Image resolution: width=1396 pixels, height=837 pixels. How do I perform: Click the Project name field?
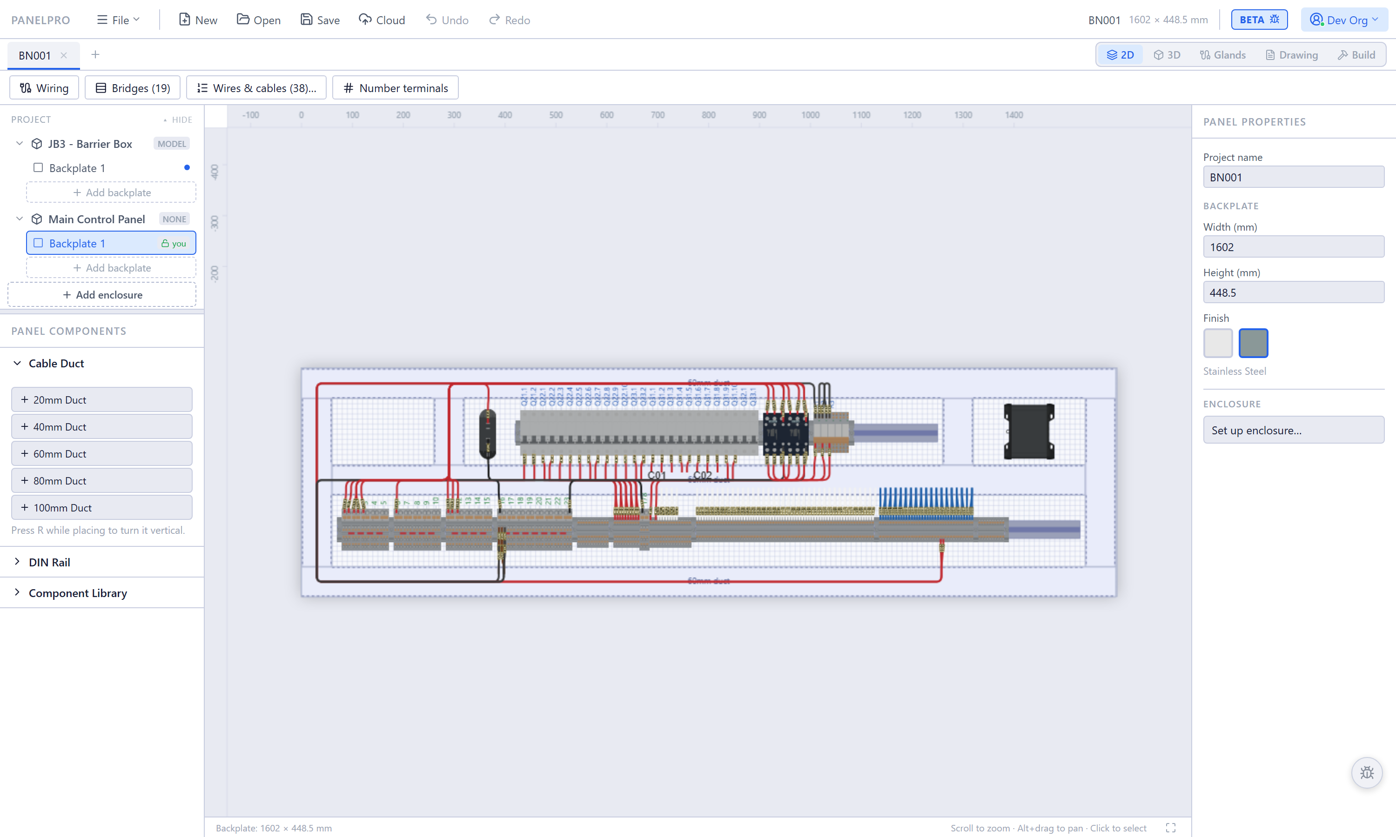click(1293, 177)
